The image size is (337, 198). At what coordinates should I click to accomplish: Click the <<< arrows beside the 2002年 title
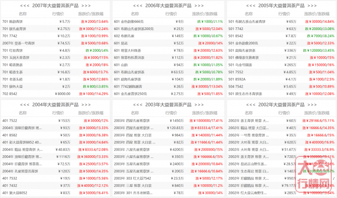[x=251, y=105]
